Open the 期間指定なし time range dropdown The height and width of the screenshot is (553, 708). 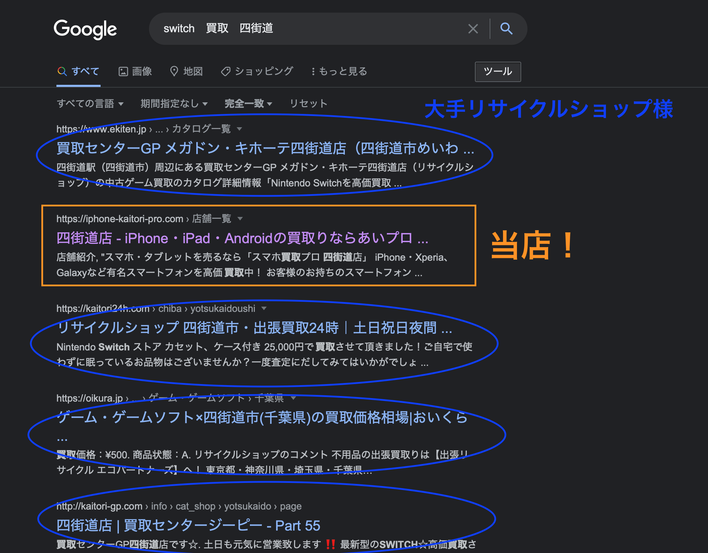[174, 104]
